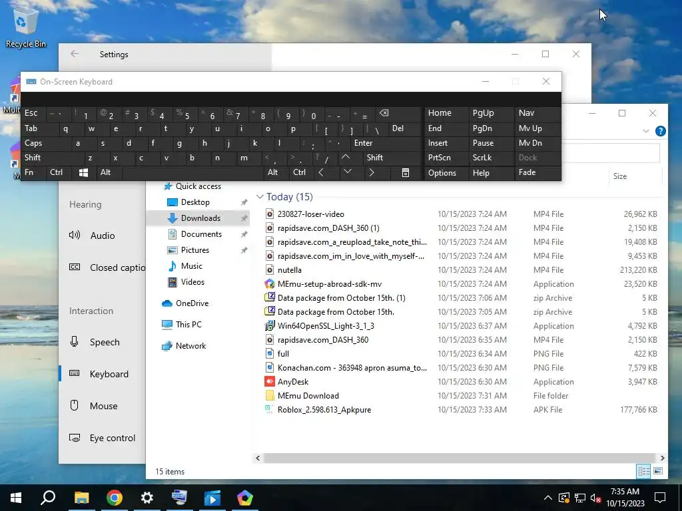Viewport: 682px width, 511px height.
Task: Click File Explorer horizontal scrollbar
Action: coord(459,458)
